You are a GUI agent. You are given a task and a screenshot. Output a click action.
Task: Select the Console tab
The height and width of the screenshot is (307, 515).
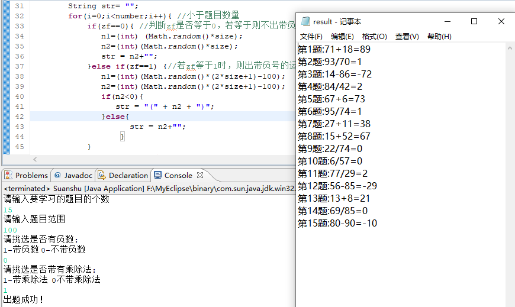pos(178,175)
